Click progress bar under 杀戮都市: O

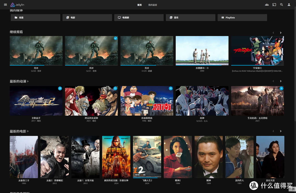point(202,65)
